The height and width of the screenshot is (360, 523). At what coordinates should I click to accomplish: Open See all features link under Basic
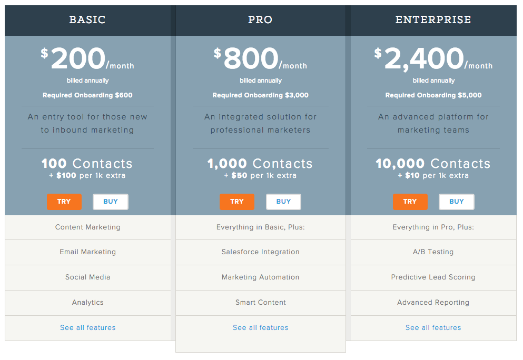[88, 327]
